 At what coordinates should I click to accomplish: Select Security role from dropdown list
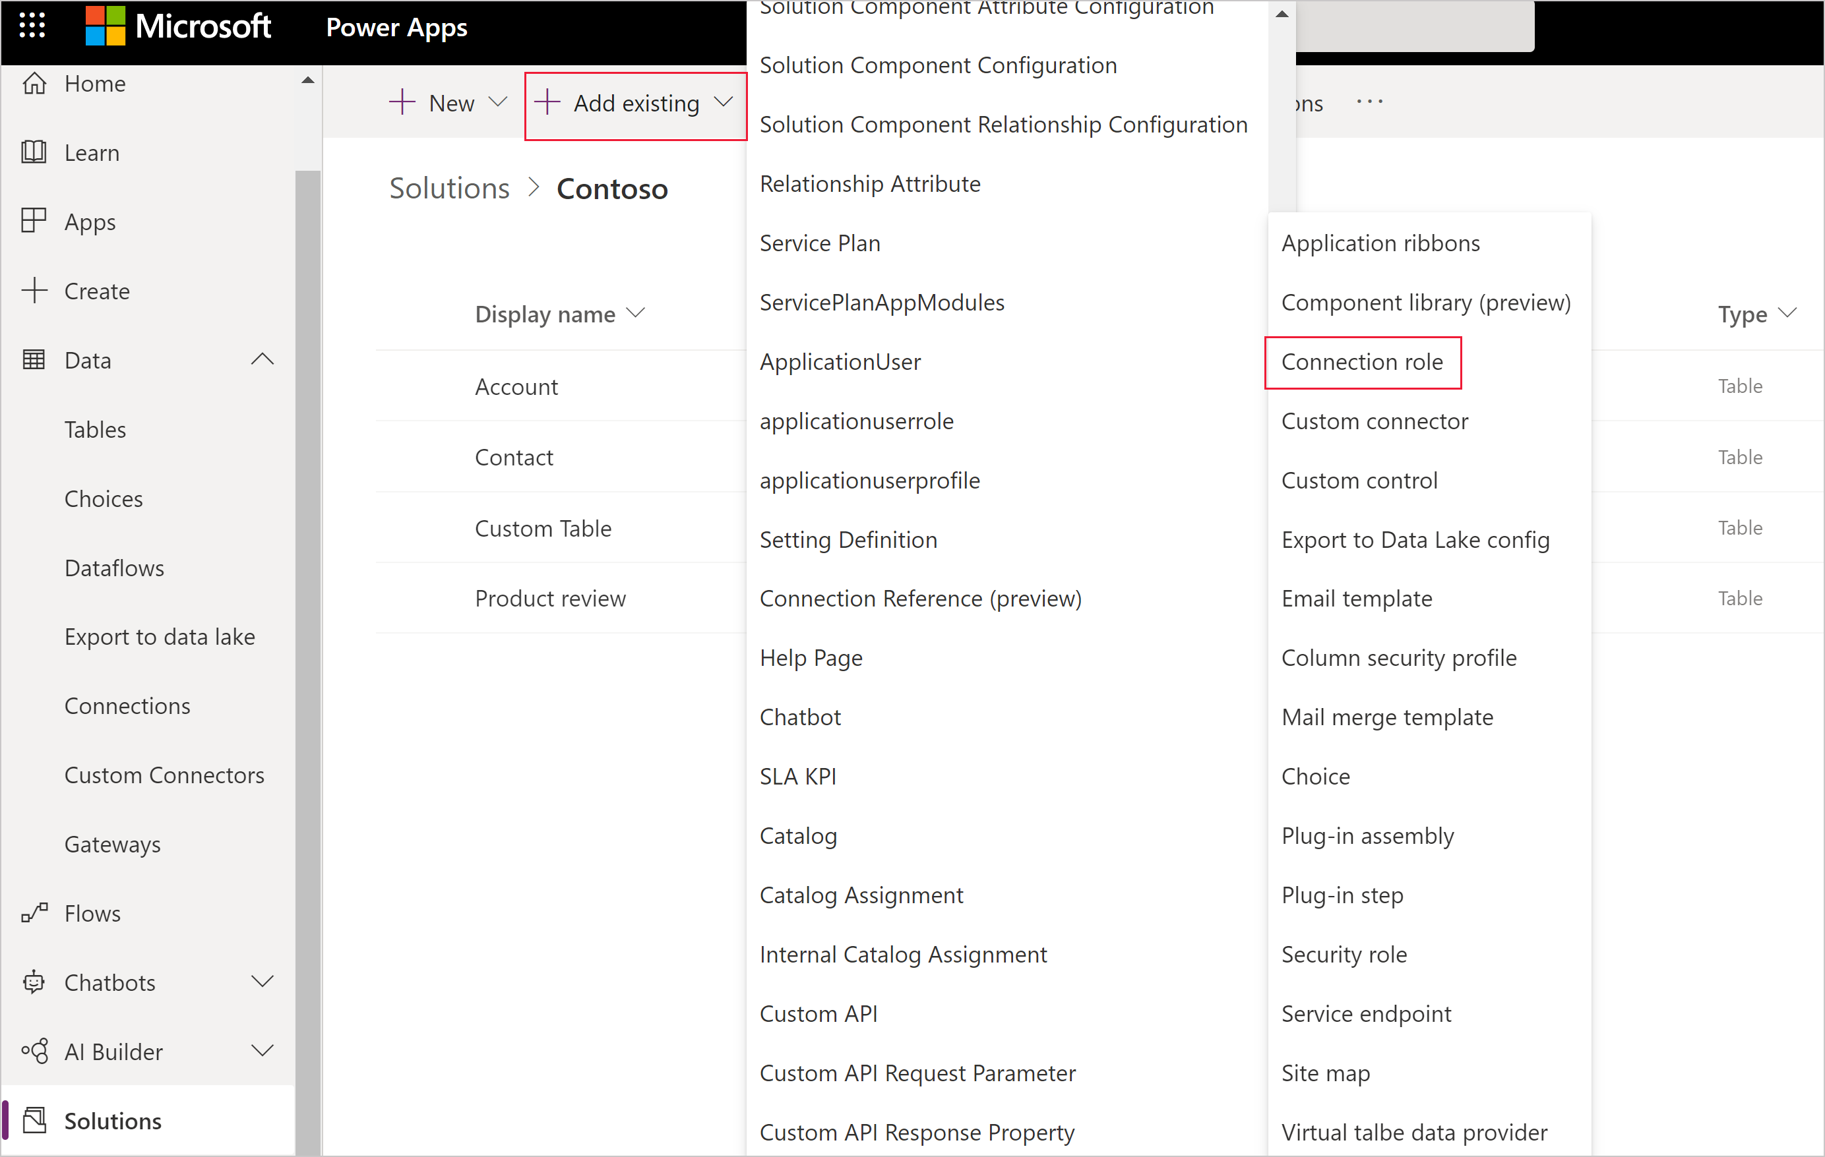1345,953
